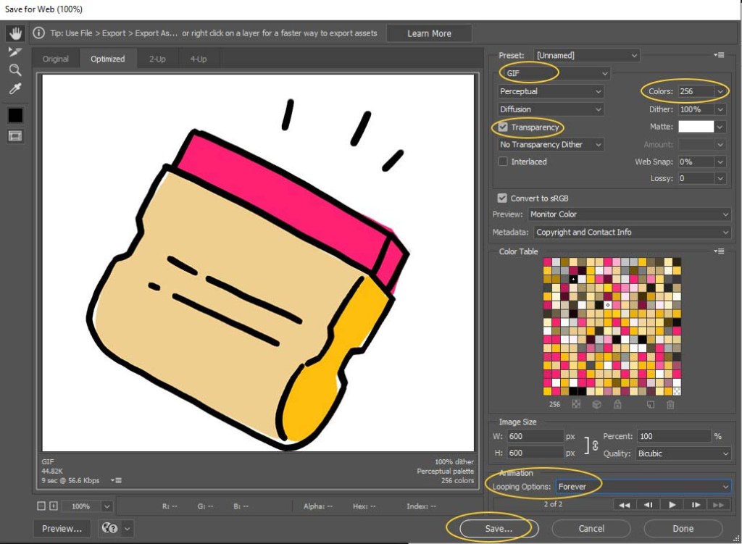Switch to the 2-Up tab

tap(157, 59)
